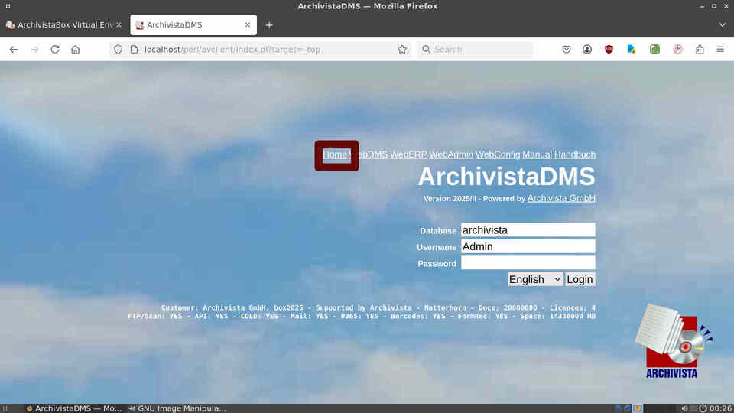The height and width of the screenshot is (413, 734).
Task: Open Save to Pocket icon
Action: [567, 50]
